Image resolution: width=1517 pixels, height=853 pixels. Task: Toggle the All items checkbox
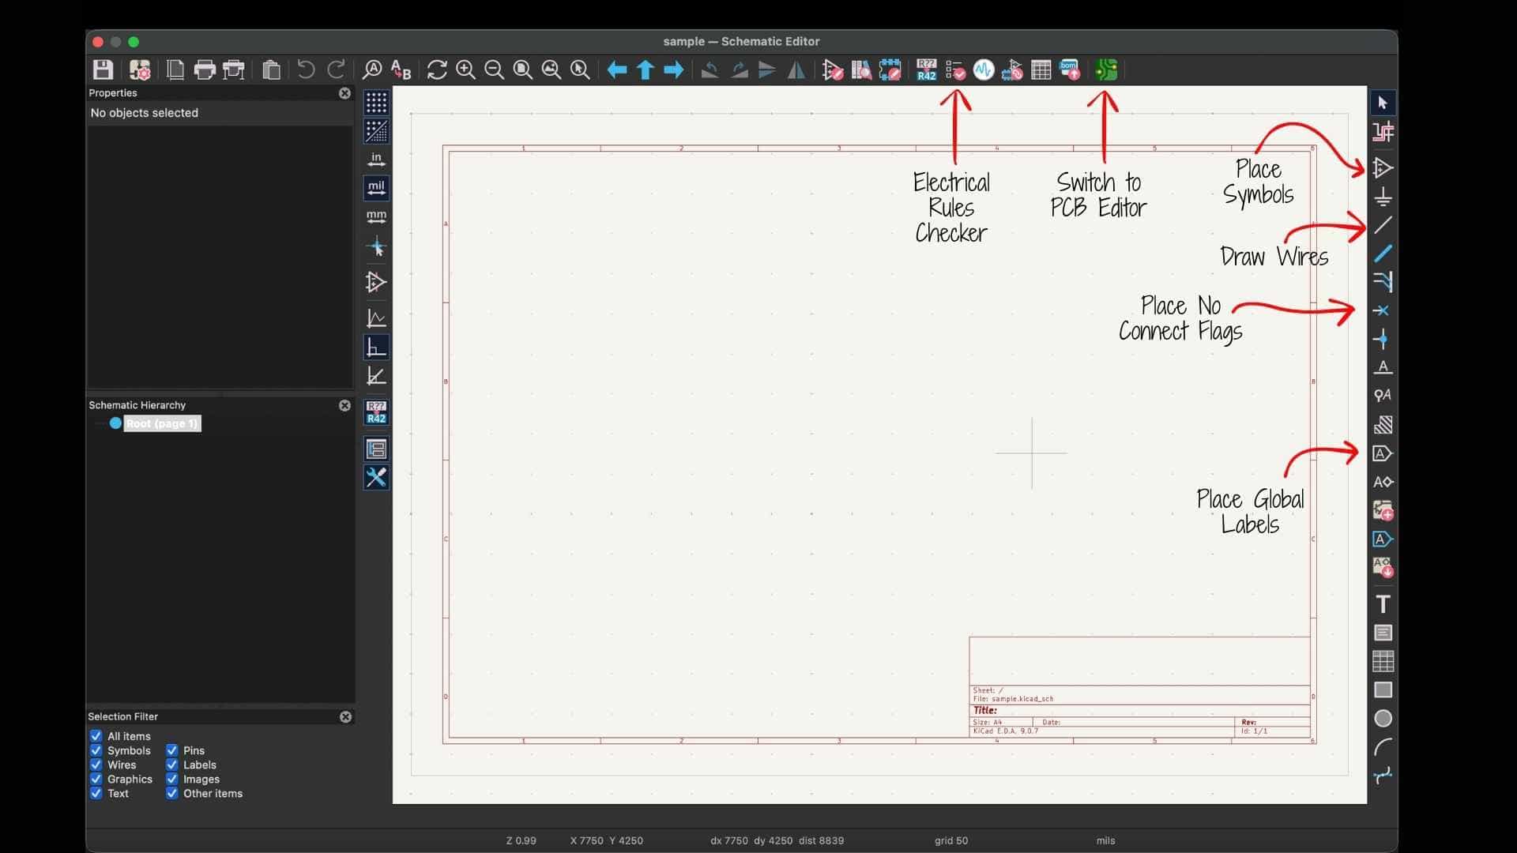(96, 736)
